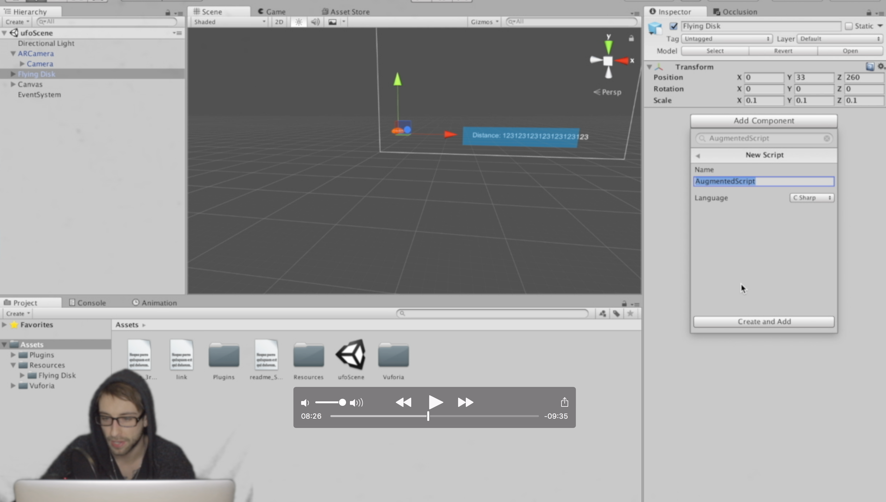Select the link text asset
886x502 pixels.
coord(182,360)
